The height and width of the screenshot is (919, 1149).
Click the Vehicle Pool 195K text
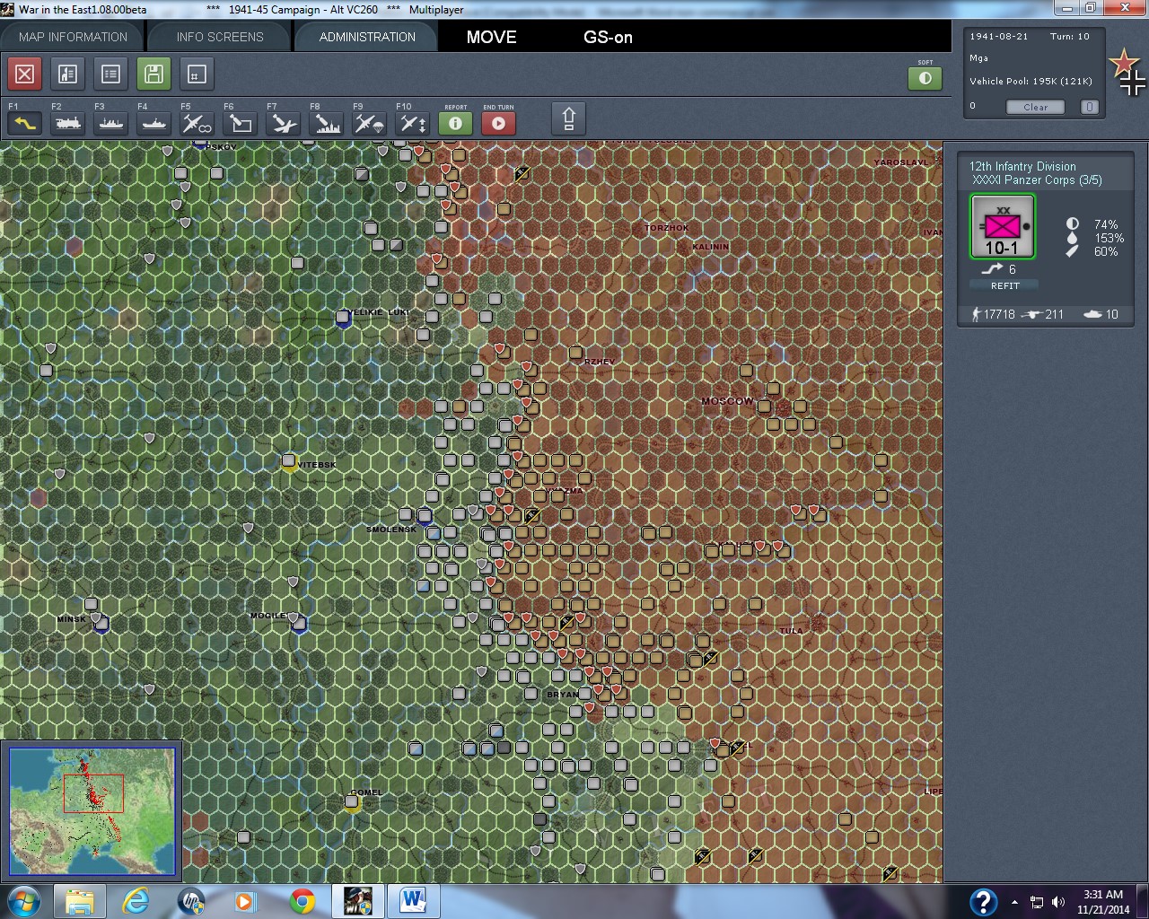(1031, 81)
